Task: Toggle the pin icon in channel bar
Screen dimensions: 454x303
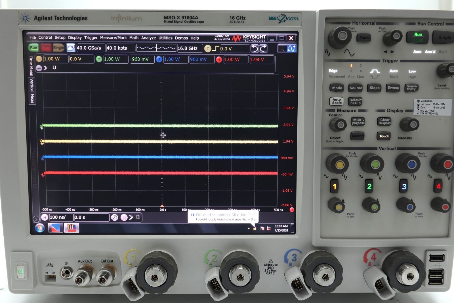Action: (x=54, y=68)
